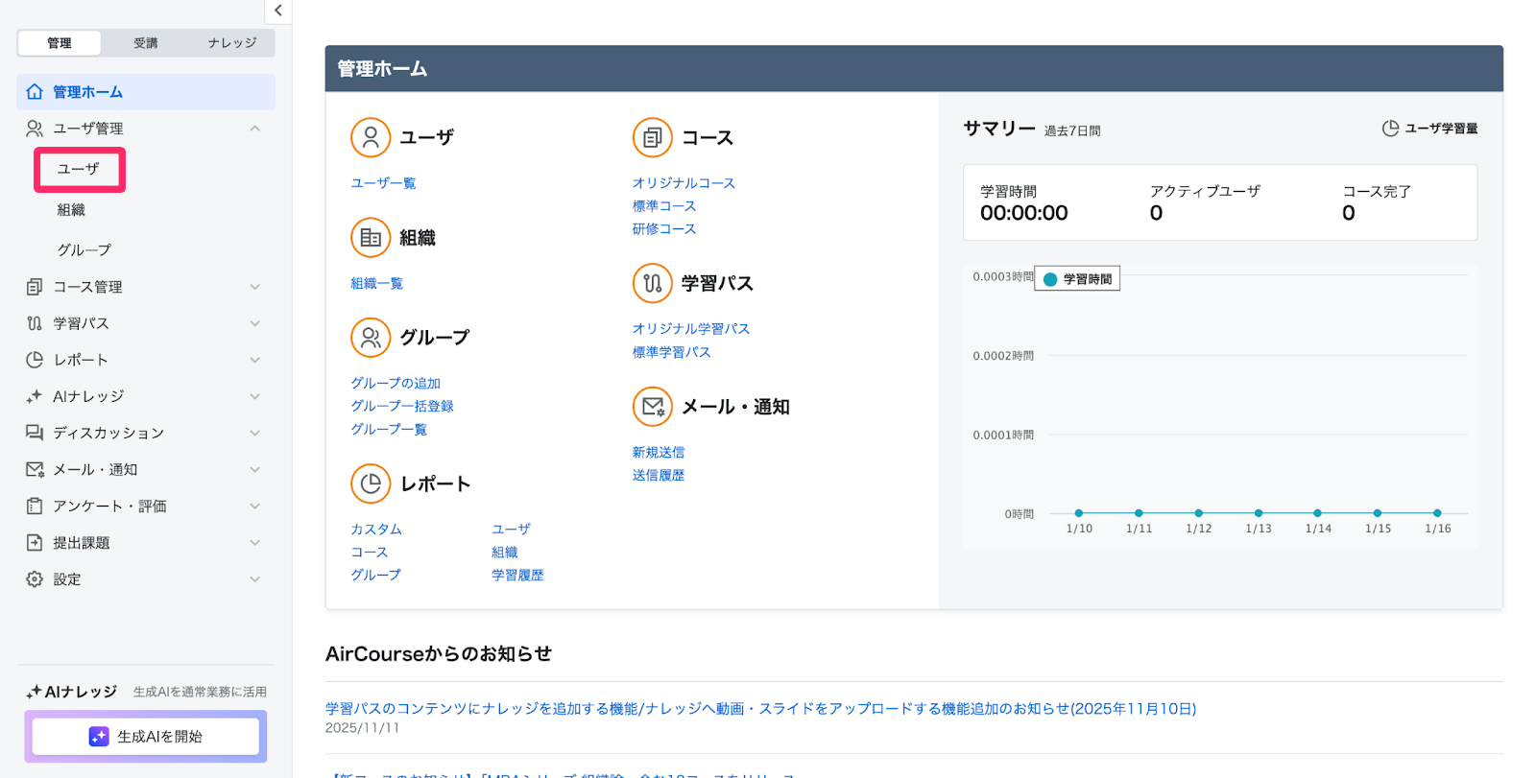Click the AIナレッジ sparkle icon in the sidebar menu
The image size is (1536, 778).
pyautogui.click(x=35, y=396)
